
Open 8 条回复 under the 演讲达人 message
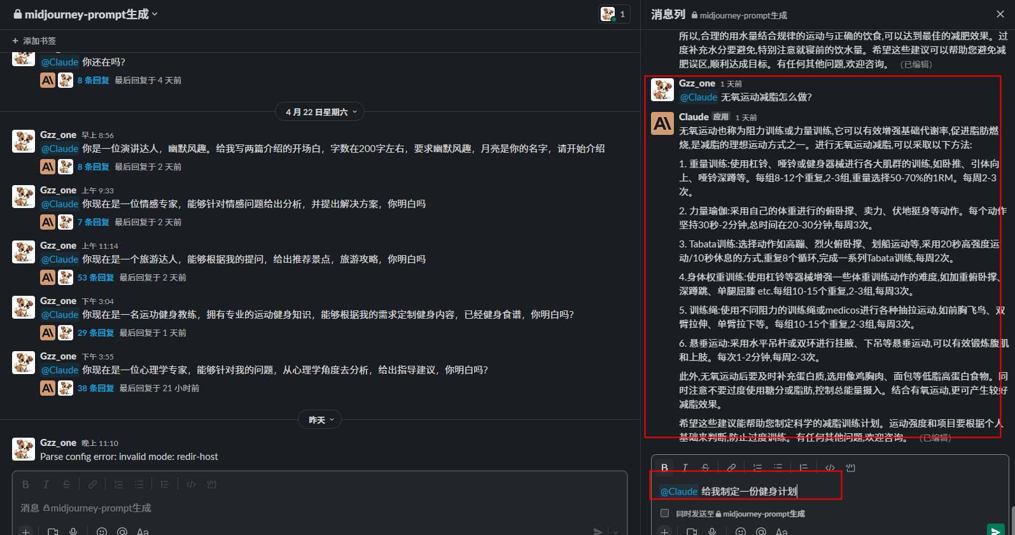click(x=94, y=167)
